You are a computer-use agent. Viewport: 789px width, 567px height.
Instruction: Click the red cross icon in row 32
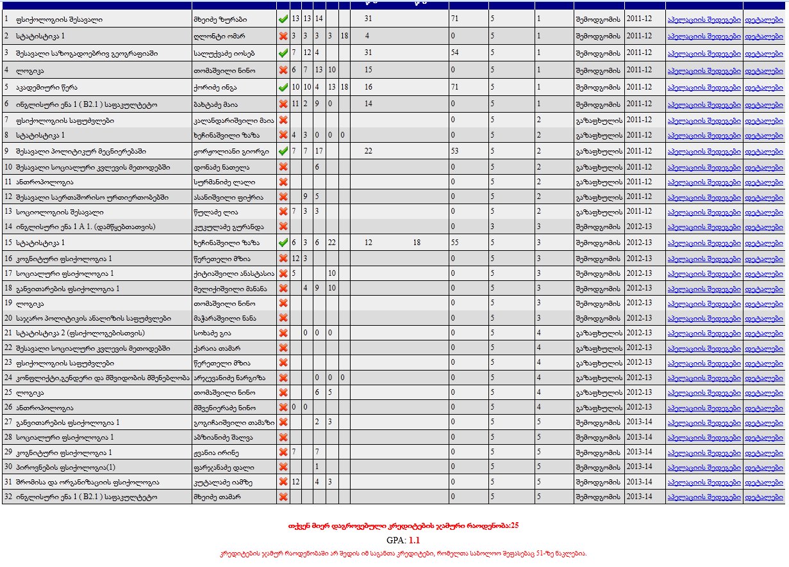tap(283, 497)
